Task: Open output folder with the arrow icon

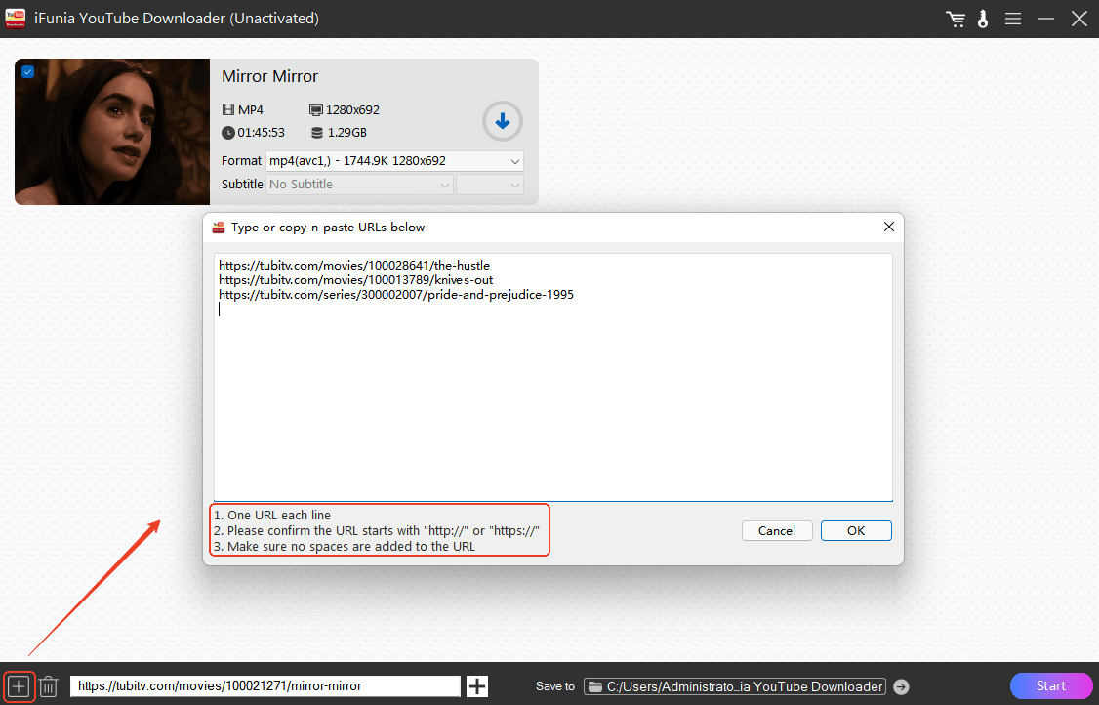Action: coord(901,686)
